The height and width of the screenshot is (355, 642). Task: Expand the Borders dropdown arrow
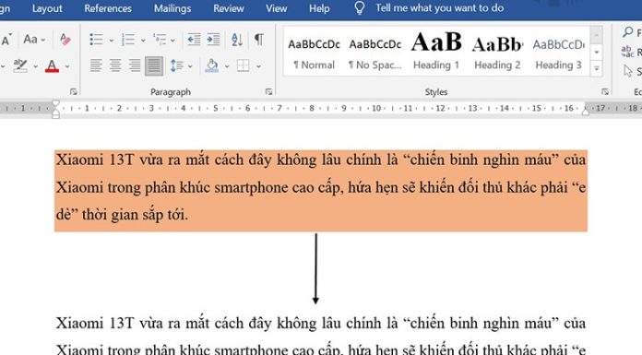[x=259, y=65]
